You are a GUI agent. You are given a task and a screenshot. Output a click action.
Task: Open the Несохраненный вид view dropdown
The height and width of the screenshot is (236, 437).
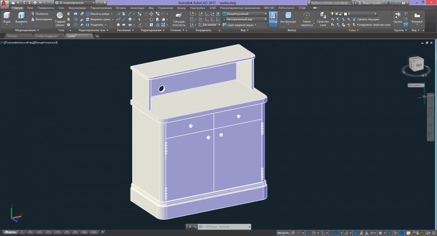pos(245,19)
